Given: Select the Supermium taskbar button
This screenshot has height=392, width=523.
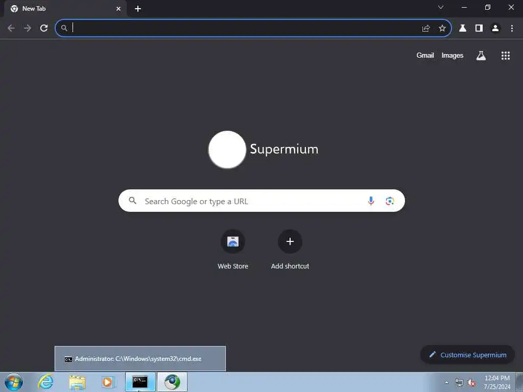Looking at the screenshot, I should [172, 382].
